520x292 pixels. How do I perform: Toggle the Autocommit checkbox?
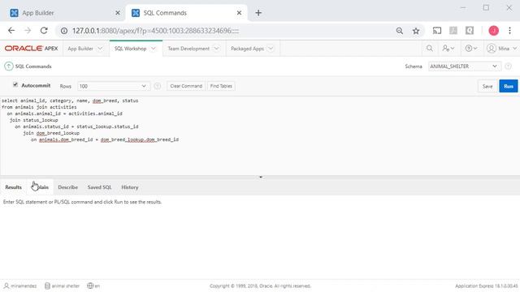point(15,84)
